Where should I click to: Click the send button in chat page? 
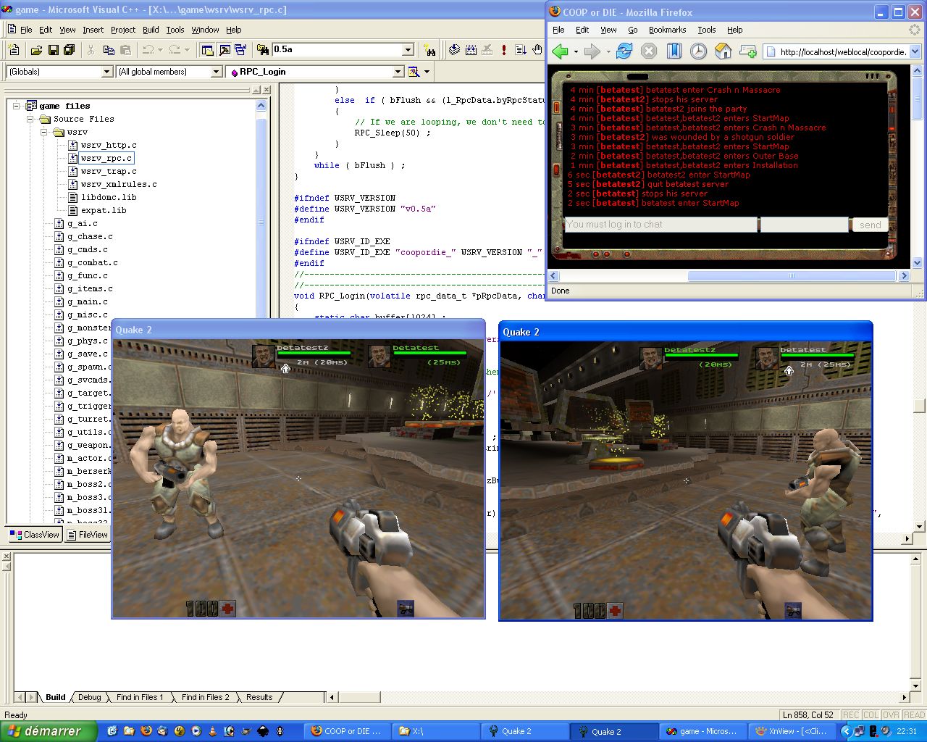click(x=870, y=225)
